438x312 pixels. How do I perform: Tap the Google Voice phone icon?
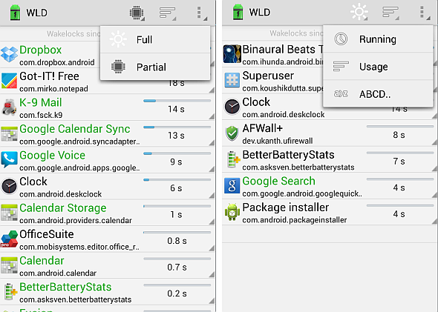(x=9, y=159)
